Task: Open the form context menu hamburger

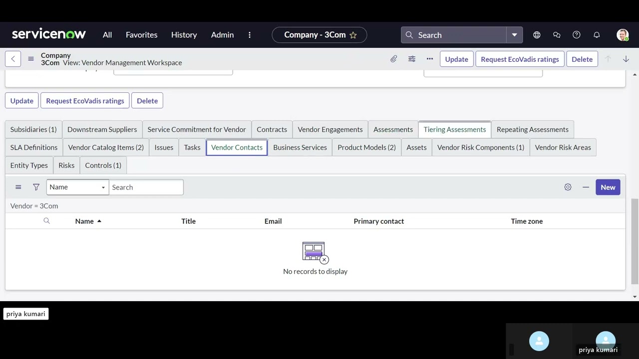Action: pos(31,59)
